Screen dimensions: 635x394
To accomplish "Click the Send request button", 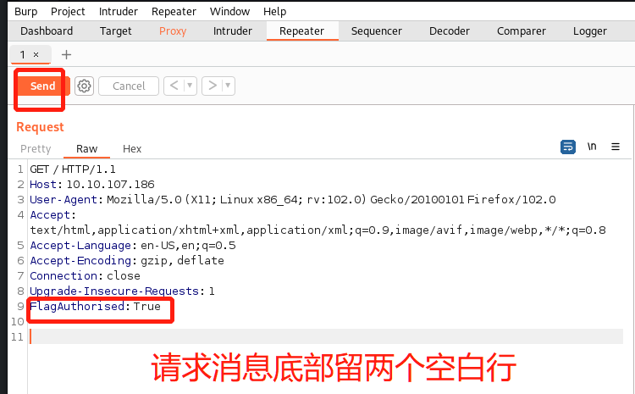I will point(42,86).
